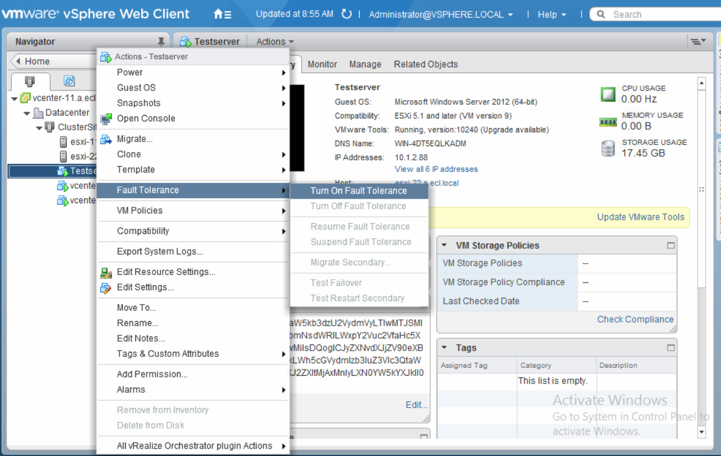Choose Add Permission
The image size is (721, 456).
point(193,375)
